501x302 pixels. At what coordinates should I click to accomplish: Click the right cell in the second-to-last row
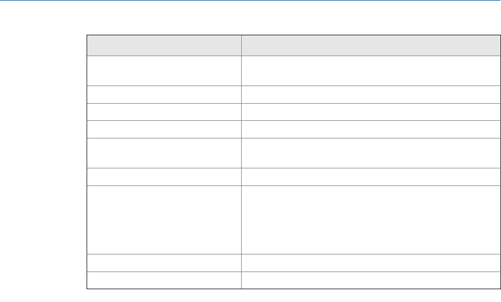(x=367, y=262)
